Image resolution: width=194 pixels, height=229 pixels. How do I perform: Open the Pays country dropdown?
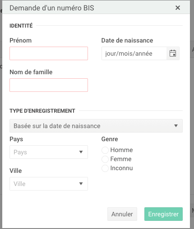49,152
